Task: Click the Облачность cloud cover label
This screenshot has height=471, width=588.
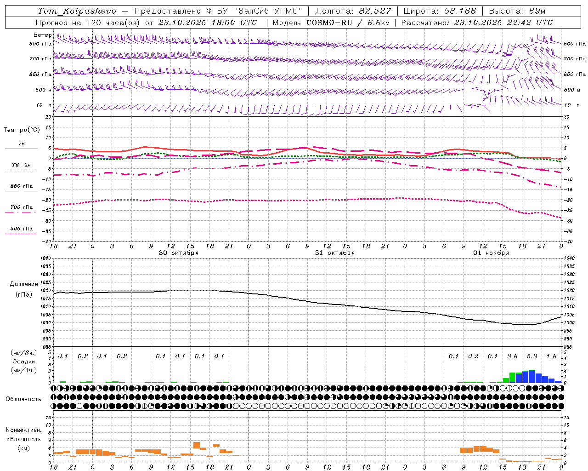Action: click(23, 399)
